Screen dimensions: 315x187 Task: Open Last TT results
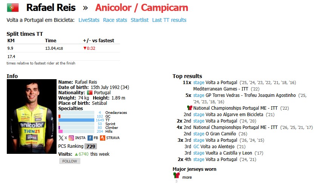click(169, 20)
